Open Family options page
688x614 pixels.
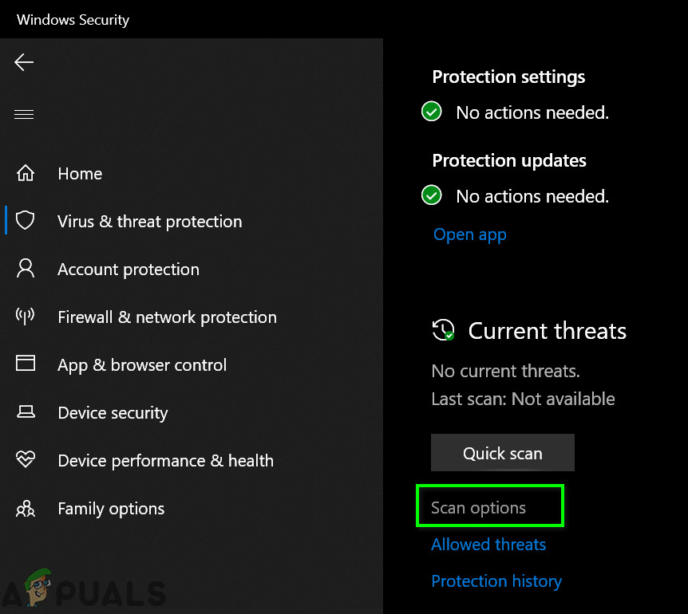pyautogui.click(x=111, y=509)
